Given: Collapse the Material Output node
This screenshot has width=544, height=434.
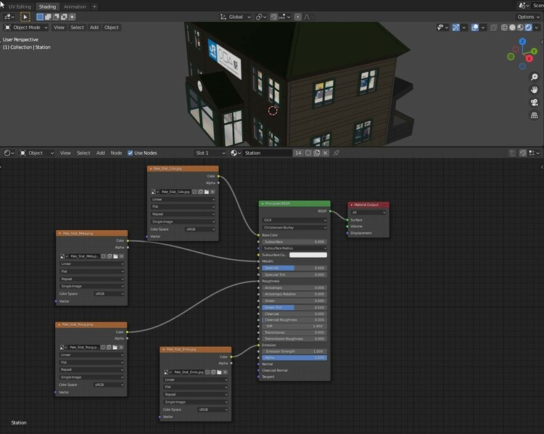Looking at the screenshot, I should coord(351,205).
